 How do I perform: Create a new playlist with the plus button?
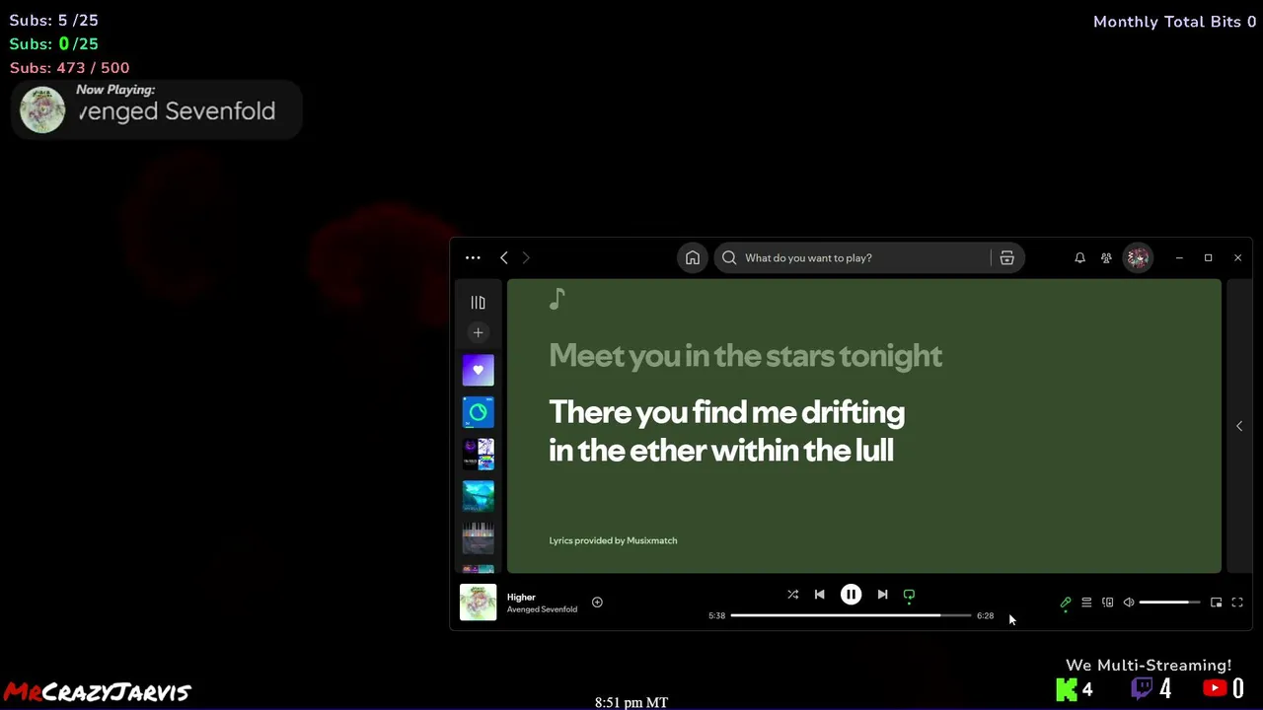tap(478, 332)
